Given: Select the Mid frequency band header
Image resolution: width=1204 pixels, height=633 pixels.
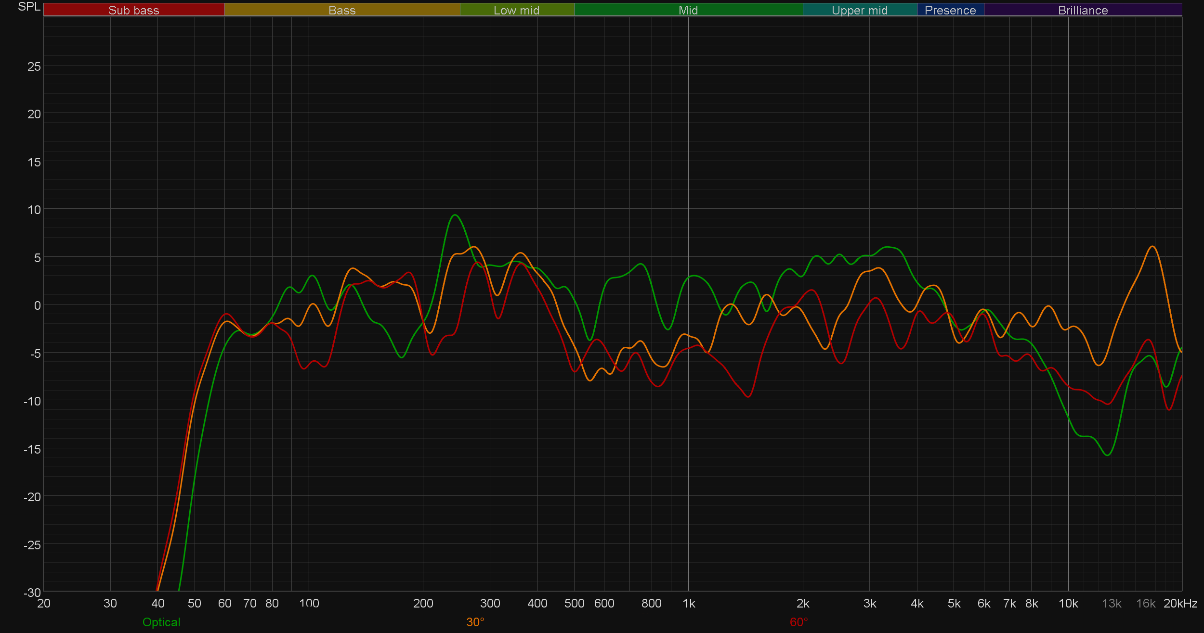Looking at the screenshot, I should click(688, 10).
